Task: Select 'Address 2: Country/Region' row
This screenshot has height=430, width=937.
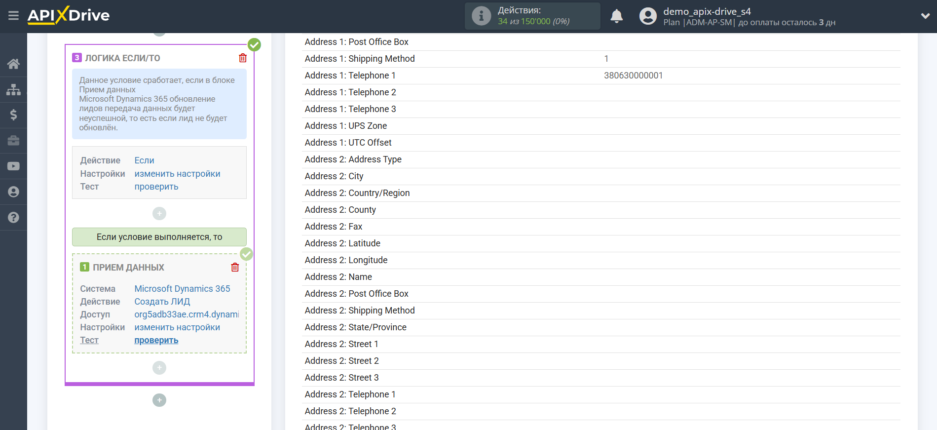Action: 601,193
